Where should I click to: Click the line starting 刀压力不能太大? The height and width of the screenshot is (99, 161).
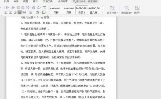pos(63,97)
